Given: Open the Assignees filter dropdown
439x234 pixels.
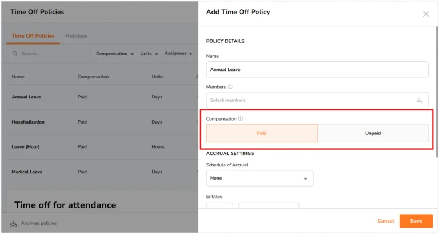Looking at the screenshot, I should [178, 53].
